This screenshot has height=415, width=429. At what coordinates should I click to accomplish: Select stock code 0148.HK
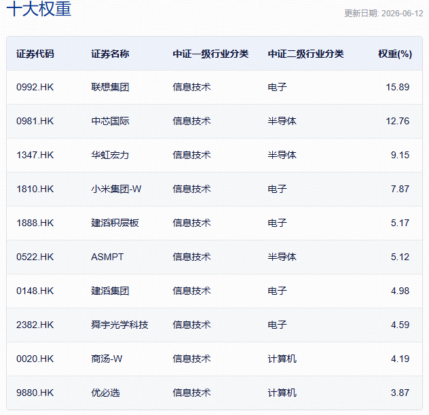point(35,291)
